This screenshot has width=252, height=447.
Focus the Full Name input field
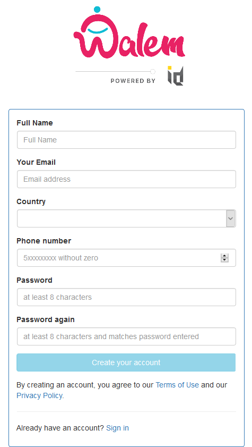tap(126, 140)
